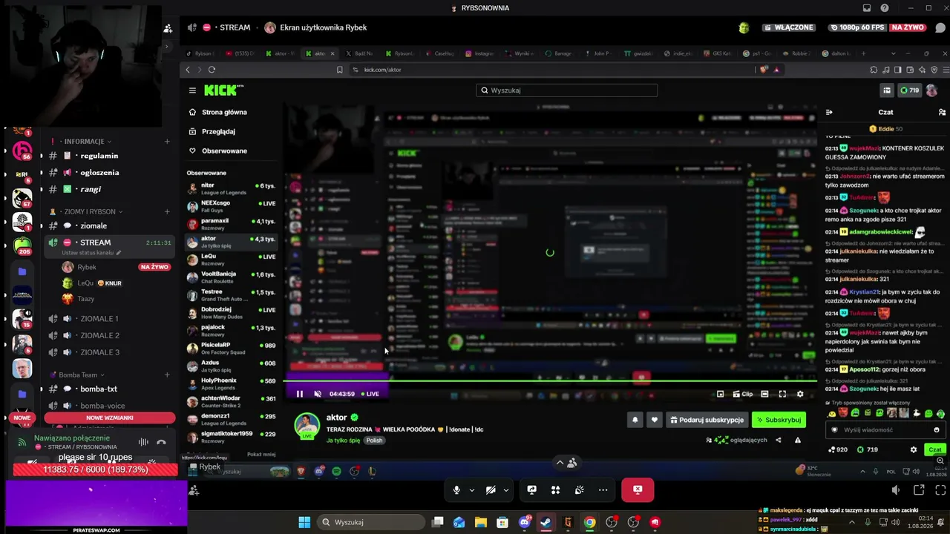Open the Kick hamburger menu
Viewport: 950px width, 534px height.
tap(192, 90)
